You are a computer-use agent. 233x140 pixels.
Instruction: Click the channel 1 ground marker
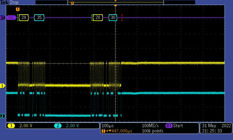click(3, 86)
